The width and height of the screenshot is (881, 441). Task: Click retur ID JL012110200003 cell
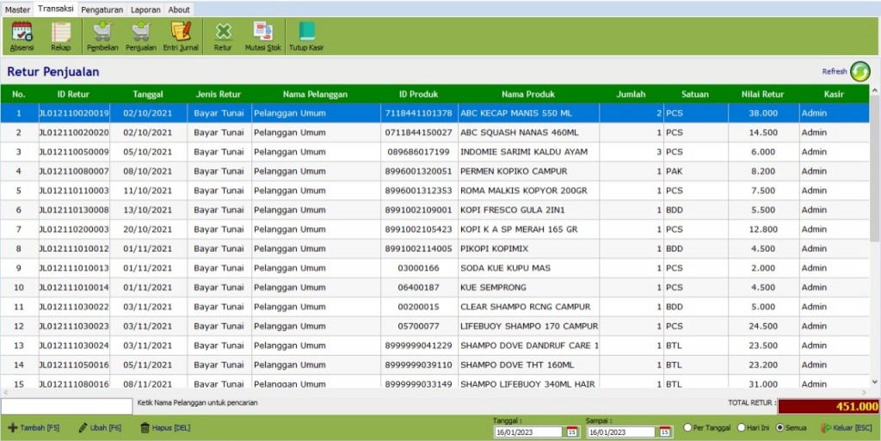[74, 230]
